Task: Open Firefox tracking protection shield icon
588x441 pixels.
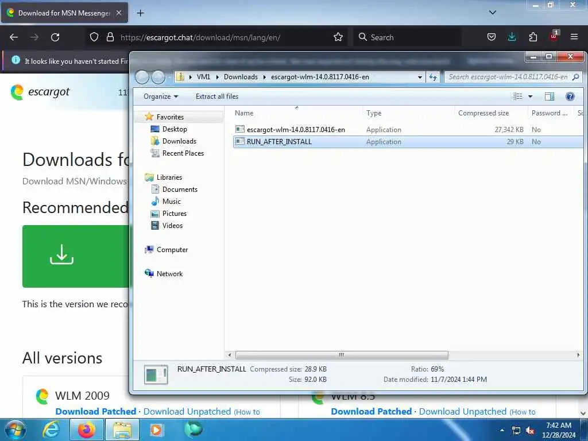Action: pyautogui.click(x=94, y=37)
